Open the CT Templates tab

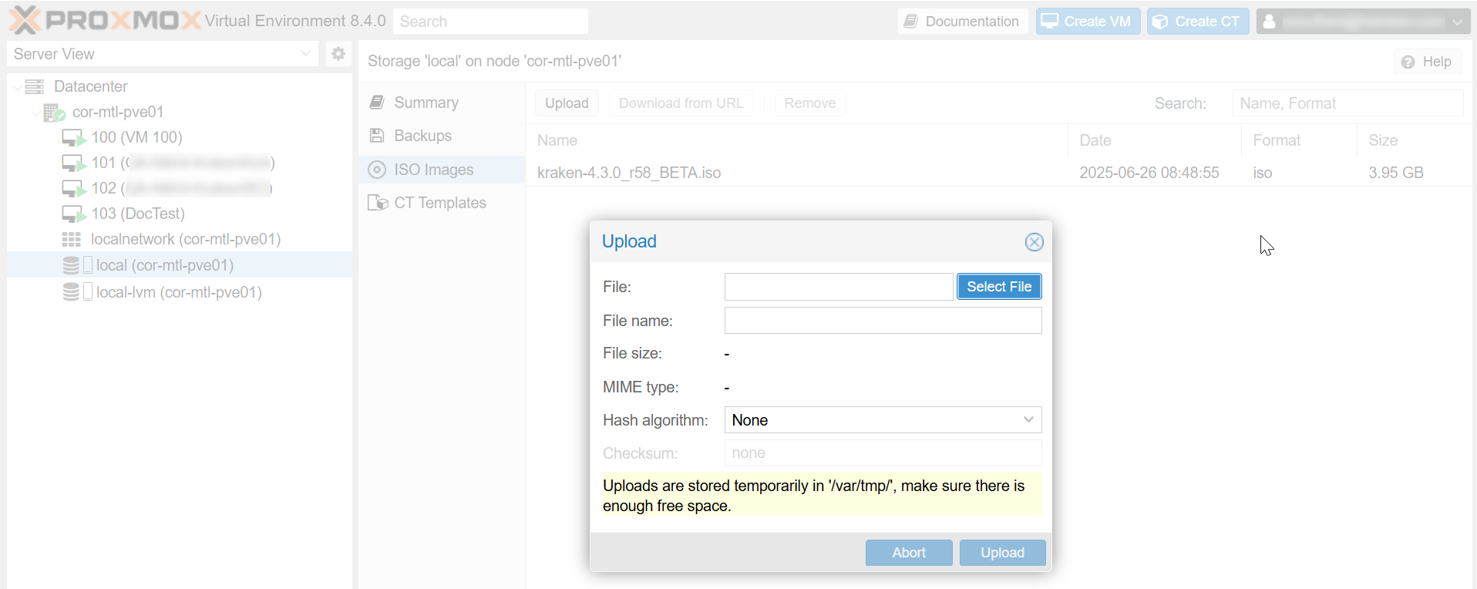[x=442, y=203]
